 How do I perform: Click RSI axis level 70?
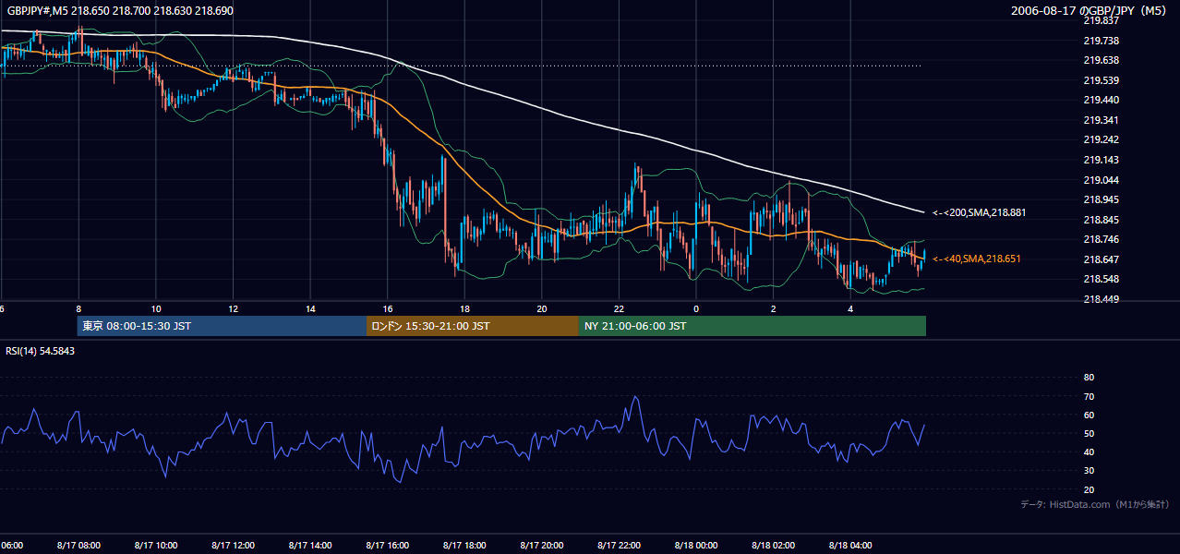point(1089,396)
